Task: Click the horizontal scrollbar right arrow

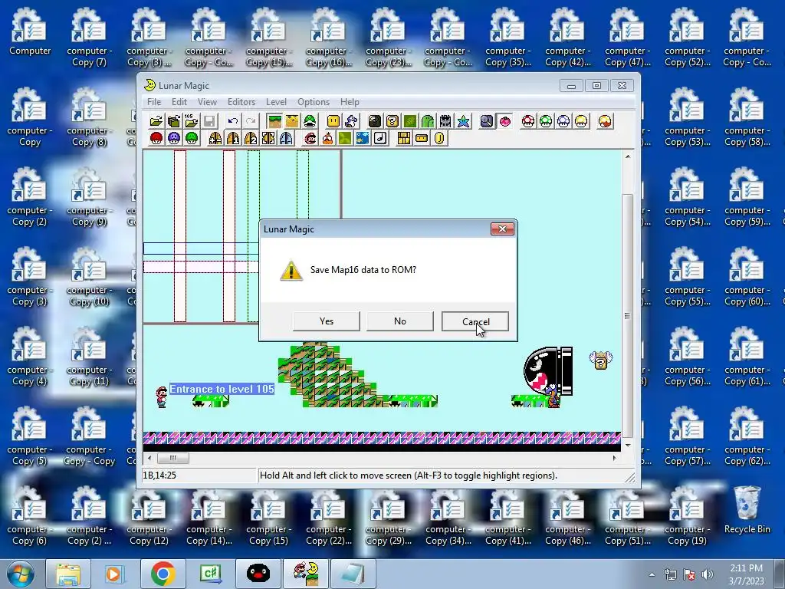Action: coord(616,458)
